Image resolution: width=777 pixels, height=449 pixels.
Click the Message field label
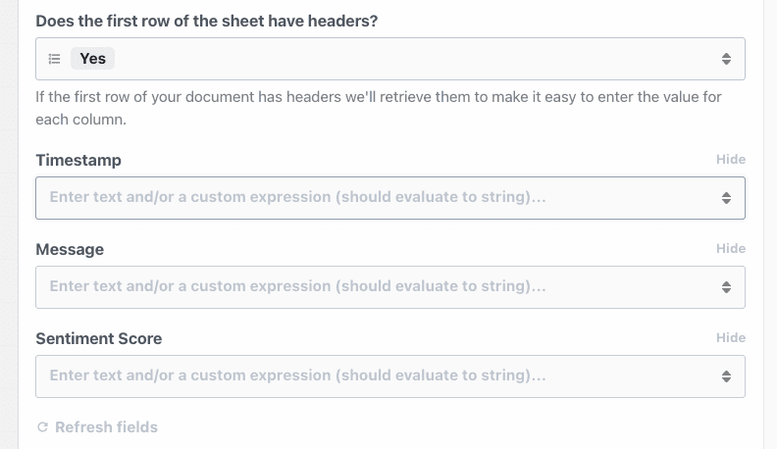(x=70, y=249)
